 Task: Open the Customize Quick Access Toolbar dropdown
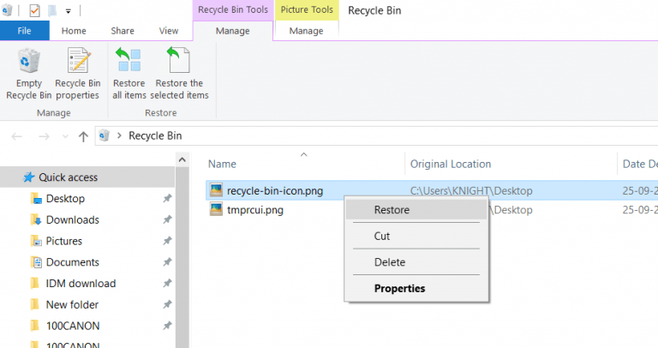pyautogui.click(x=68, y=11)
